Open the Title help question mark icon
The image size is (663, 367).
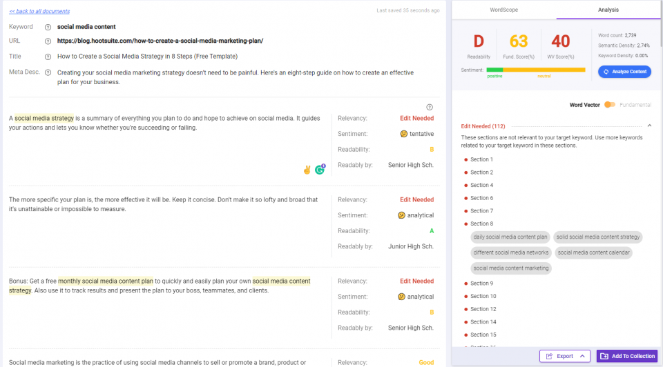(x=48, y=57)
